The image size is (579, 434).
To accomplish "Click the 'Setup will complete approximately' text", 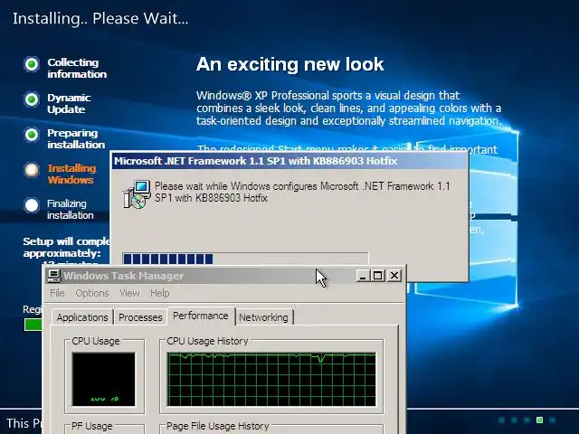I will (66, 247).
